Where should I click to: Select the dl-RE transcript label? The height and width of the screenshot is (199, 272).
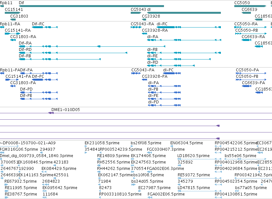point(152,56)
